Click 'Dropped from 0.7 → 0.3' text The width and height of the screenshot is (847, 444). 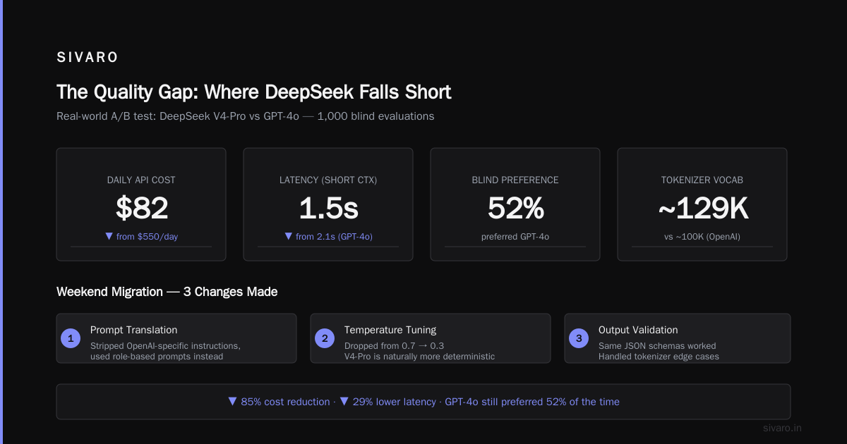tap(395, 346)
